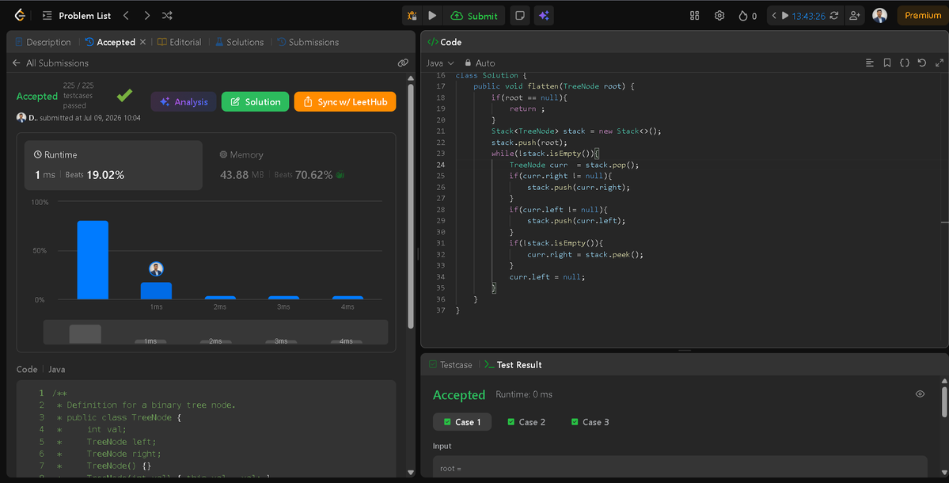Click the 'Beats 19.02%' text
Image resolution: width=949 pixels, height=483 pixels.
(94, 175)
